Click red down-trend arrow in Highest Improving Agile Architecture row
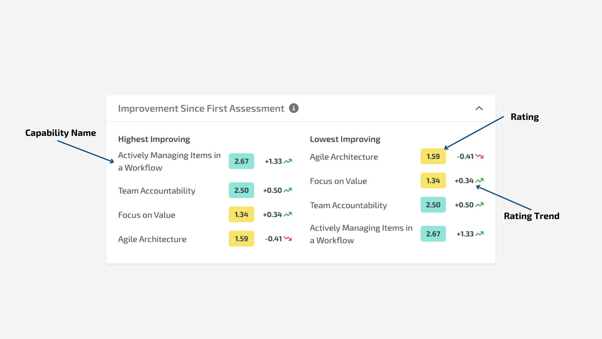 point(288,239)
